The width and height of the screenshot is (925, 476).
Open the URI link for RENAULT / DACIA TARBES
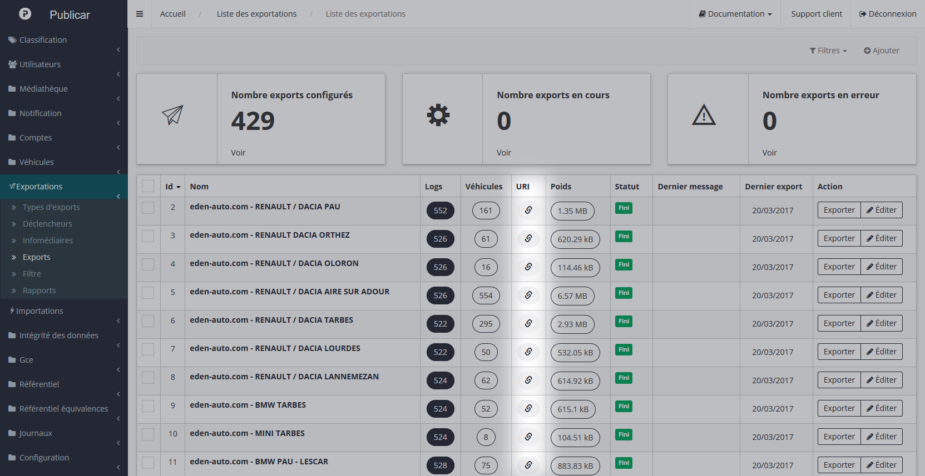[x=528, y=323]
